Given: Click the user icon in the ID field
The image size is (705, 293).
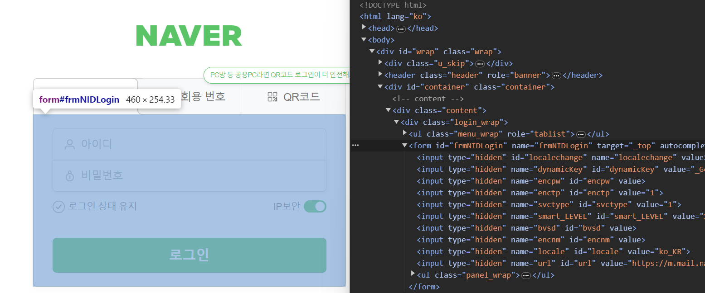Looking at the screenshot, I should tap(69, 144).
